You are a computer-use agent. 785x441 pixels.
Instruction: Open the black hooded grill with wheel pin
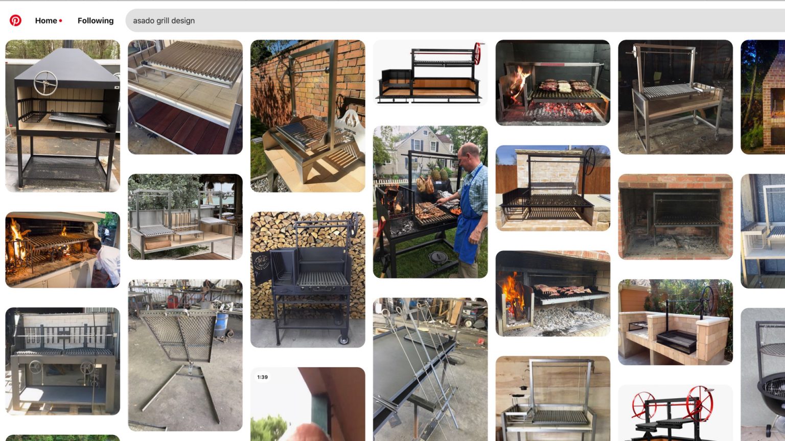click(x=62, y=116)
